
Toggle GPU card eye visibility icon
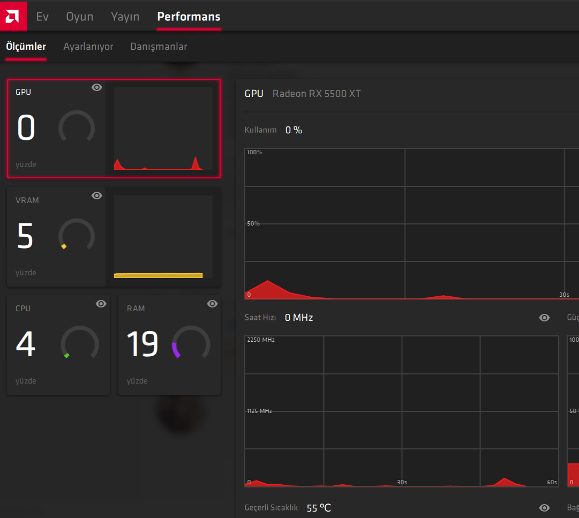click(97, 87)
